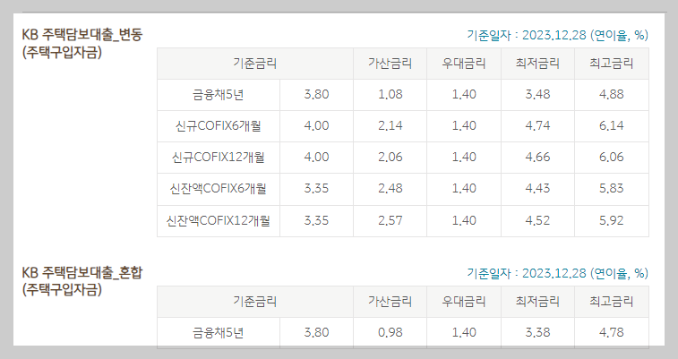Click the 최고금리 header in the 혼합 table

[x=612, y=301]
